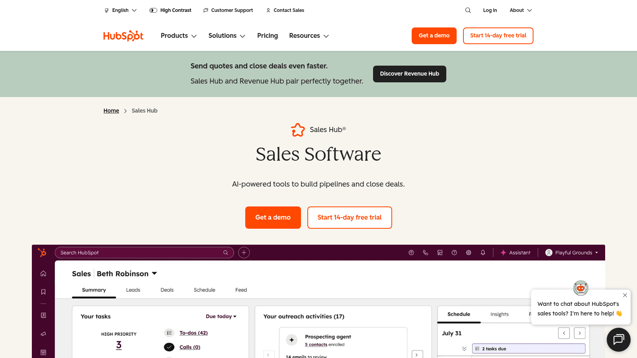
Task: Click the notifications bell icon
Action: tap(483, 253)
